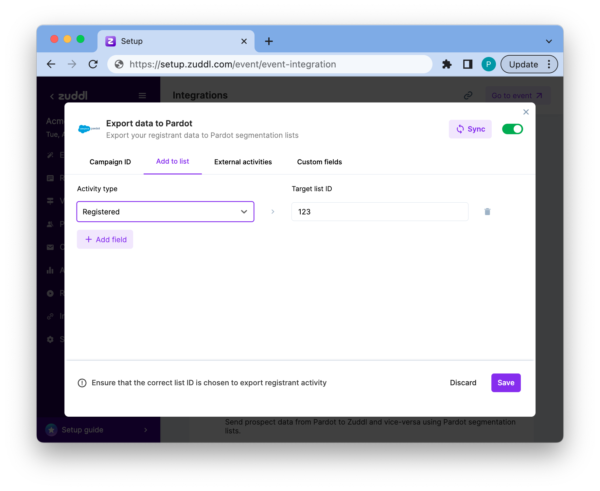The height and width of the screenshot is (491, 600).
Task: Click the "Export data to Pardot" heading
Action: pyautogui.click(x=149, y=123)
